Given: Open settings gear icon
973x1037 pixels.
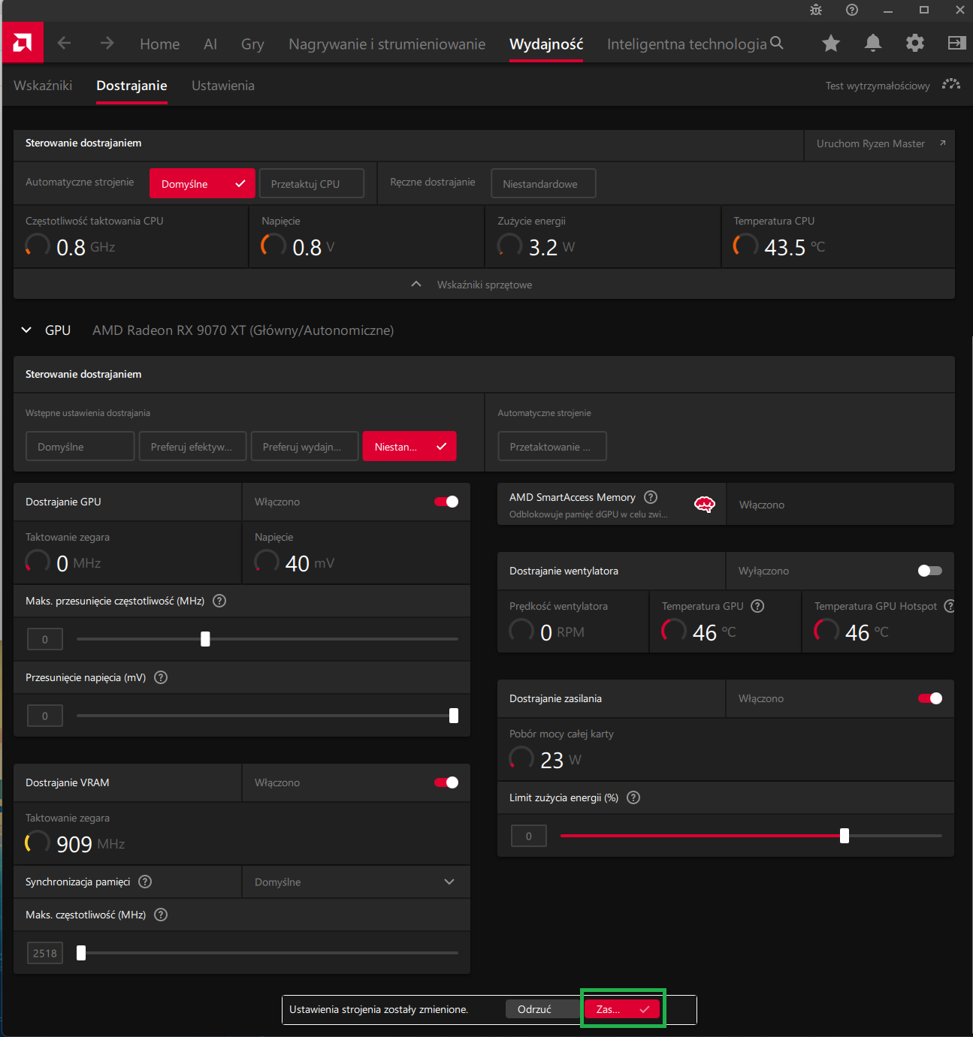Looking at the screenshot, I should [915, 43].
